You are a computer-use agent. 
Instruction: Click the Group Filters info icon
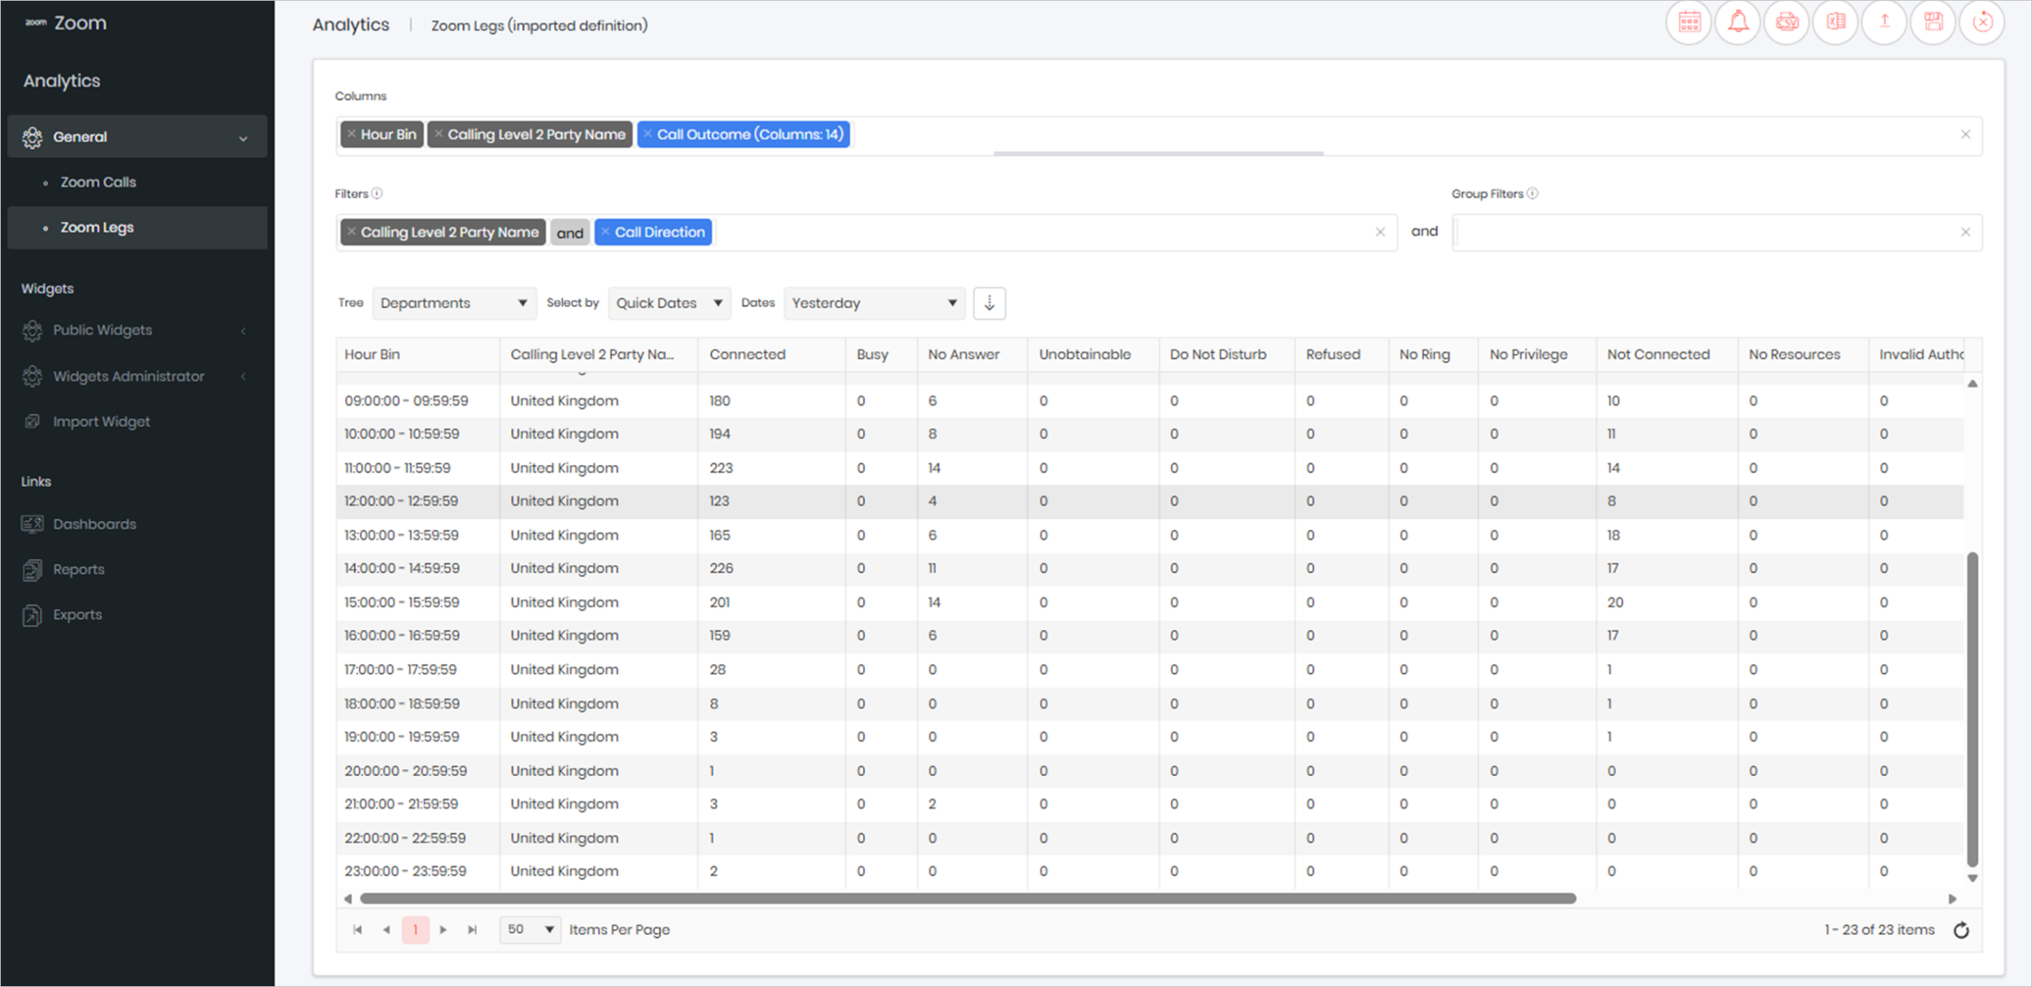click(1533, 193)
